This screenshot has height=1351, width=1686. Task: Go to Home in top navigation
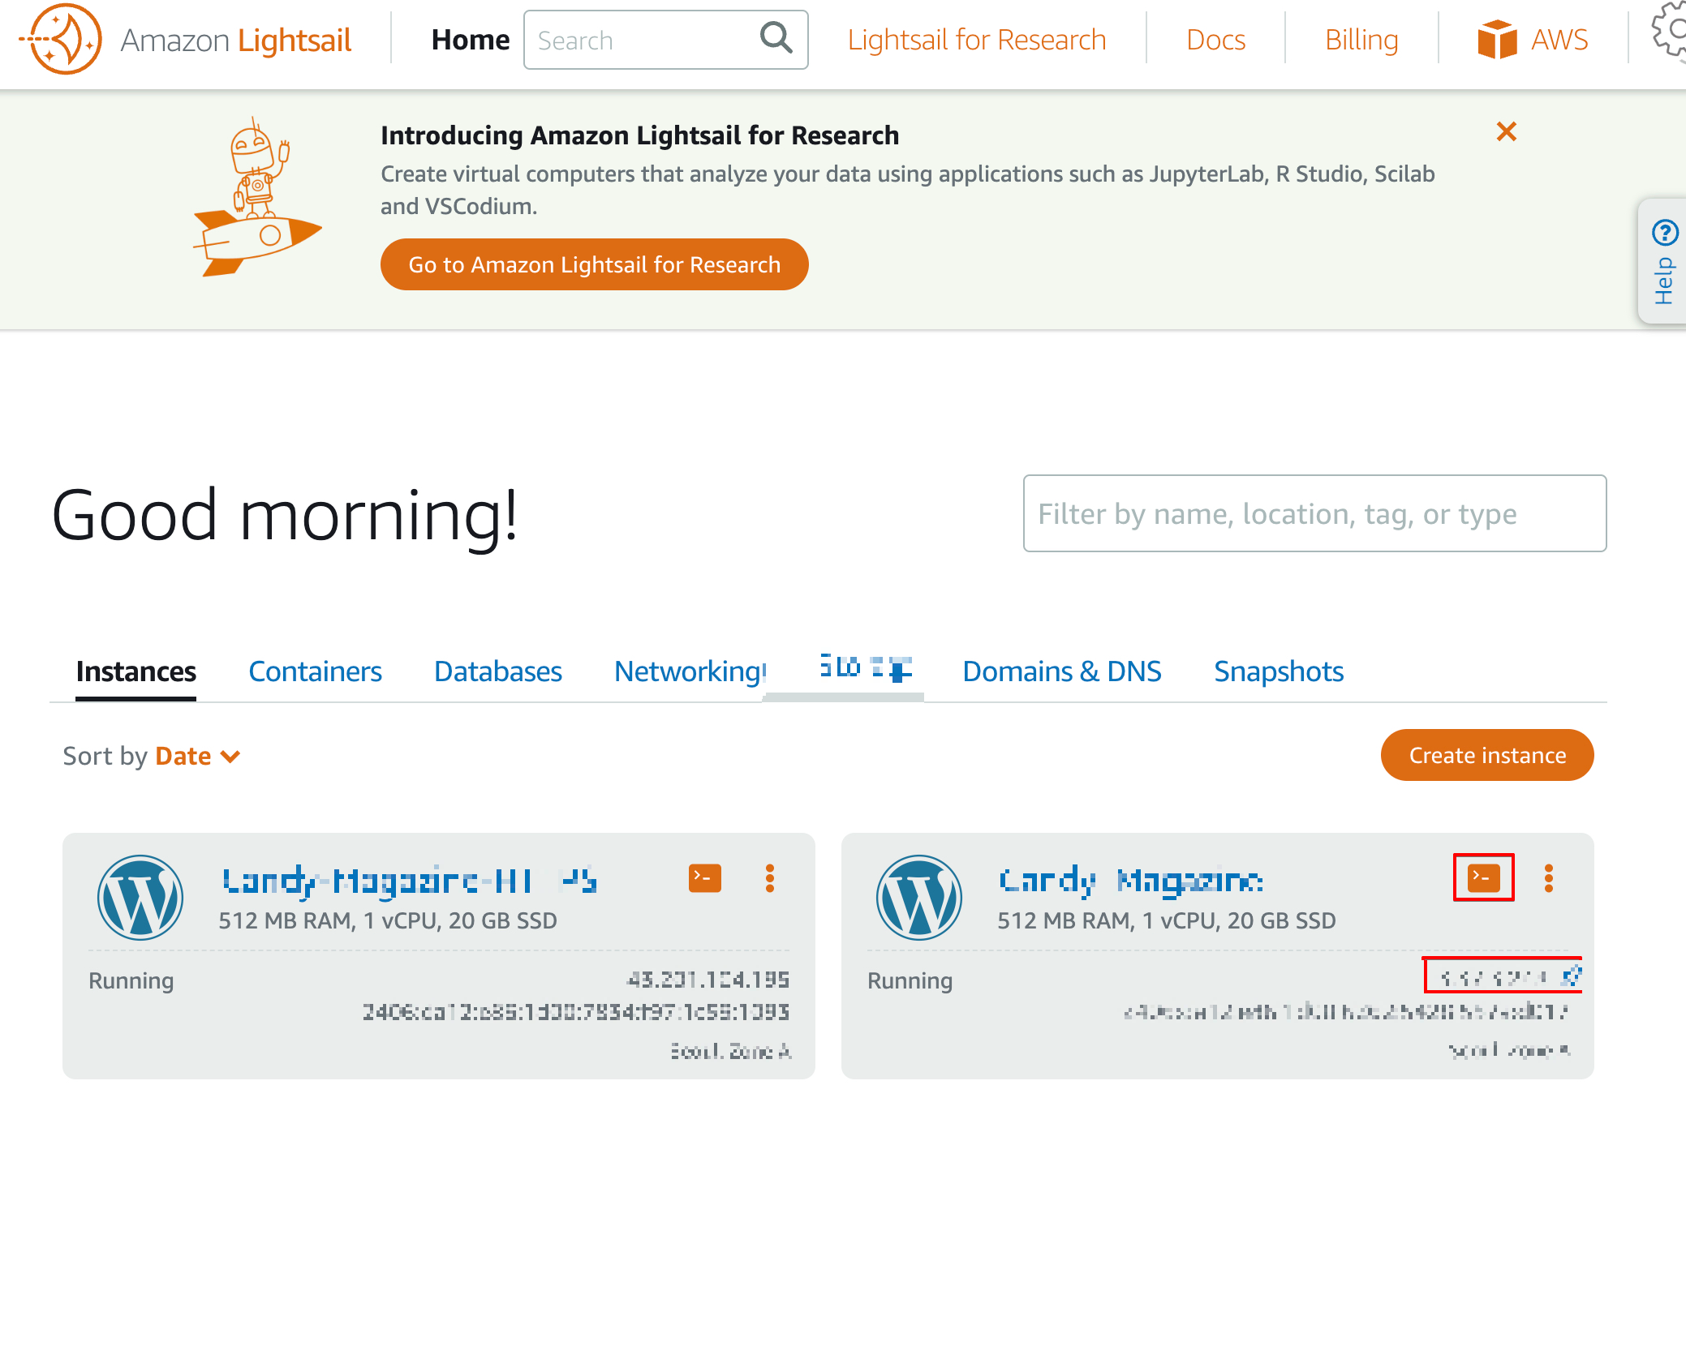(471, 40)
